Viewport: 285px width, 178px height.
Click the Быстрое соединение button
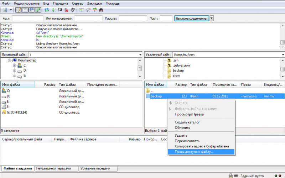pos(191,18)
